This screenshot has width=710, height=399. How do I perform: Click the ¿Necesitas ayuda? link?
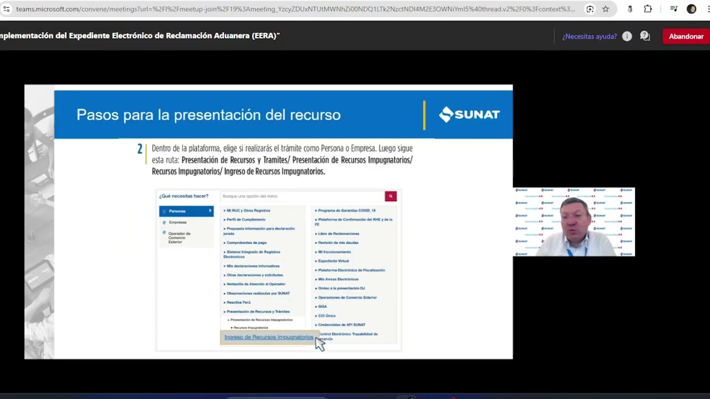click(589, 37)
